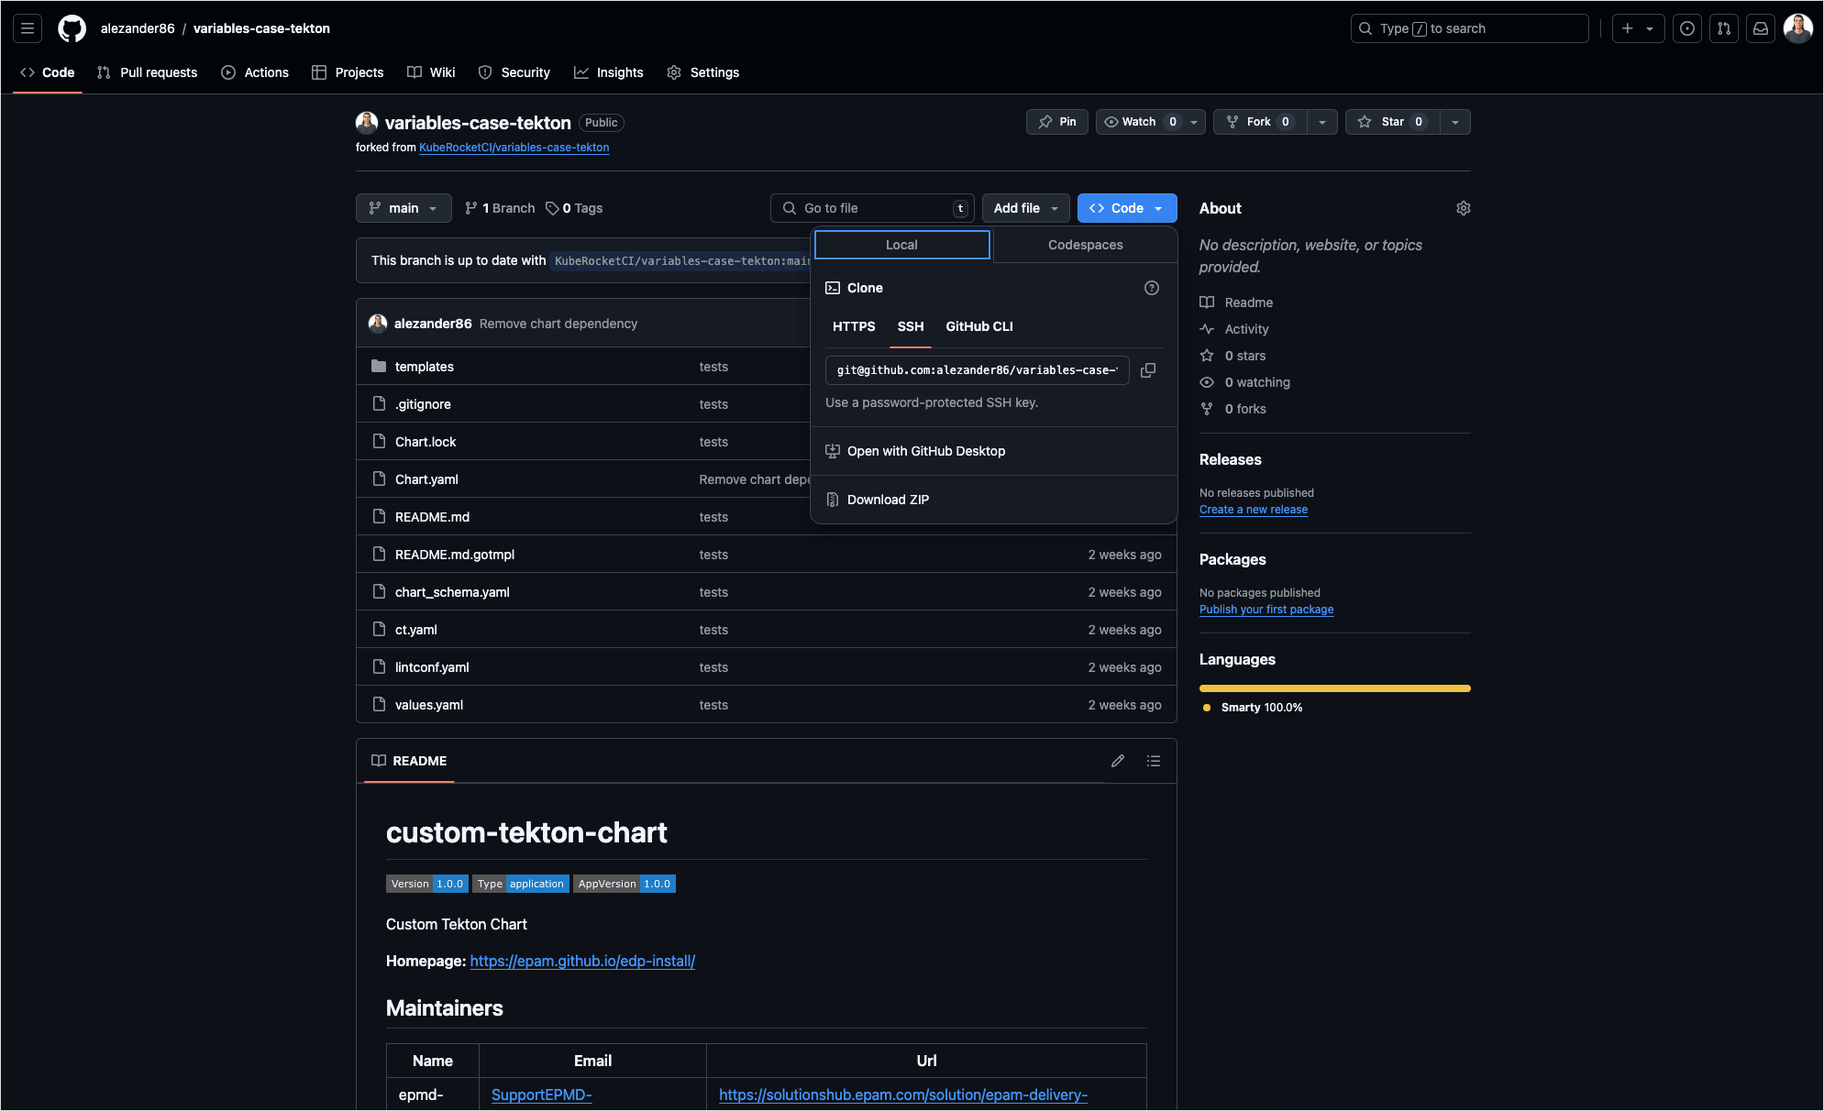Open the hamburger navigation menu
1824x1111 pixels.
tap(28, 28)
